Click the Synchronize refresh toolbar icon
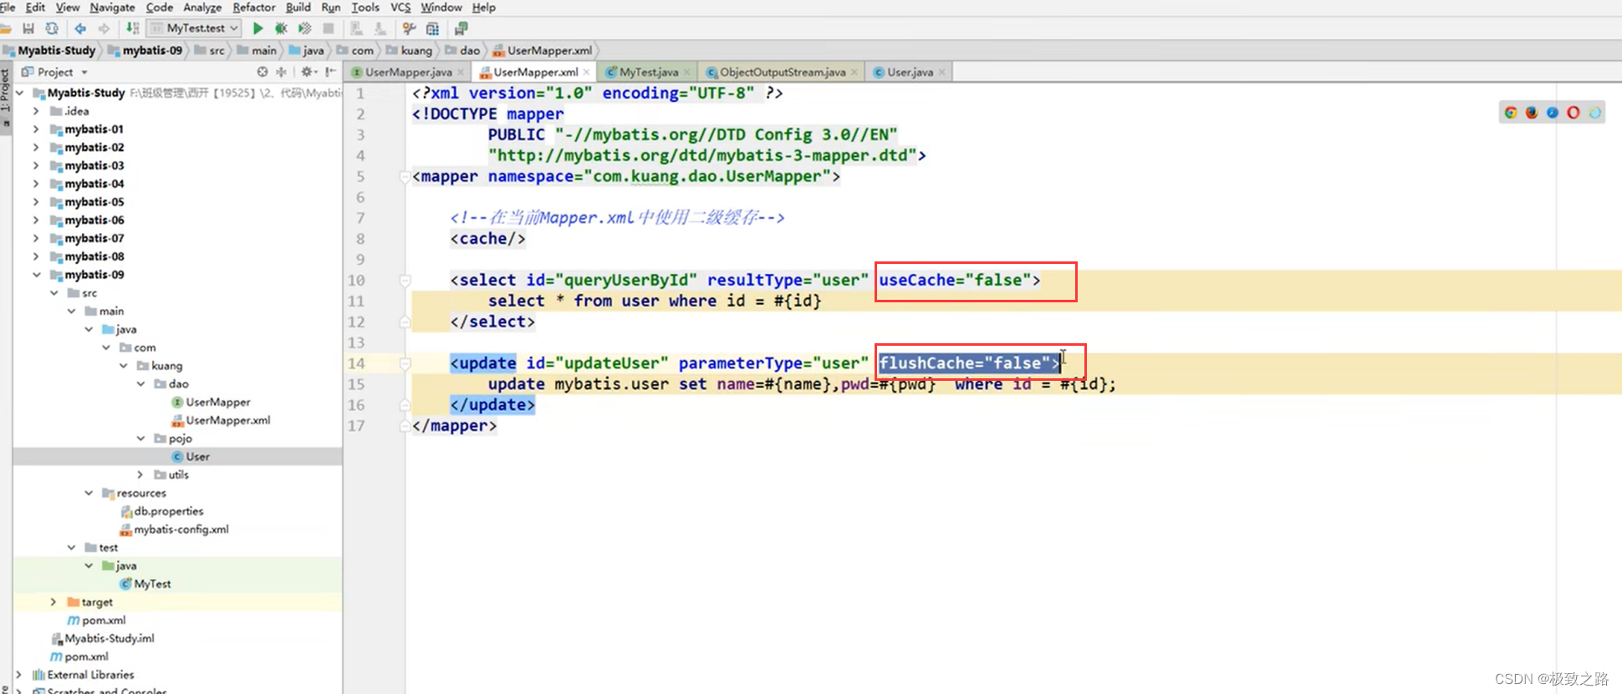1622x694 pixels. pyautogui.click(x=52, y=28)
